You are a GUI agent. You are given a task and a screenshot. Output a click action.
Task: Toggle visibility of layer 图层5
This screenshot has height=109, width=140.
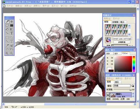(108, 95)
